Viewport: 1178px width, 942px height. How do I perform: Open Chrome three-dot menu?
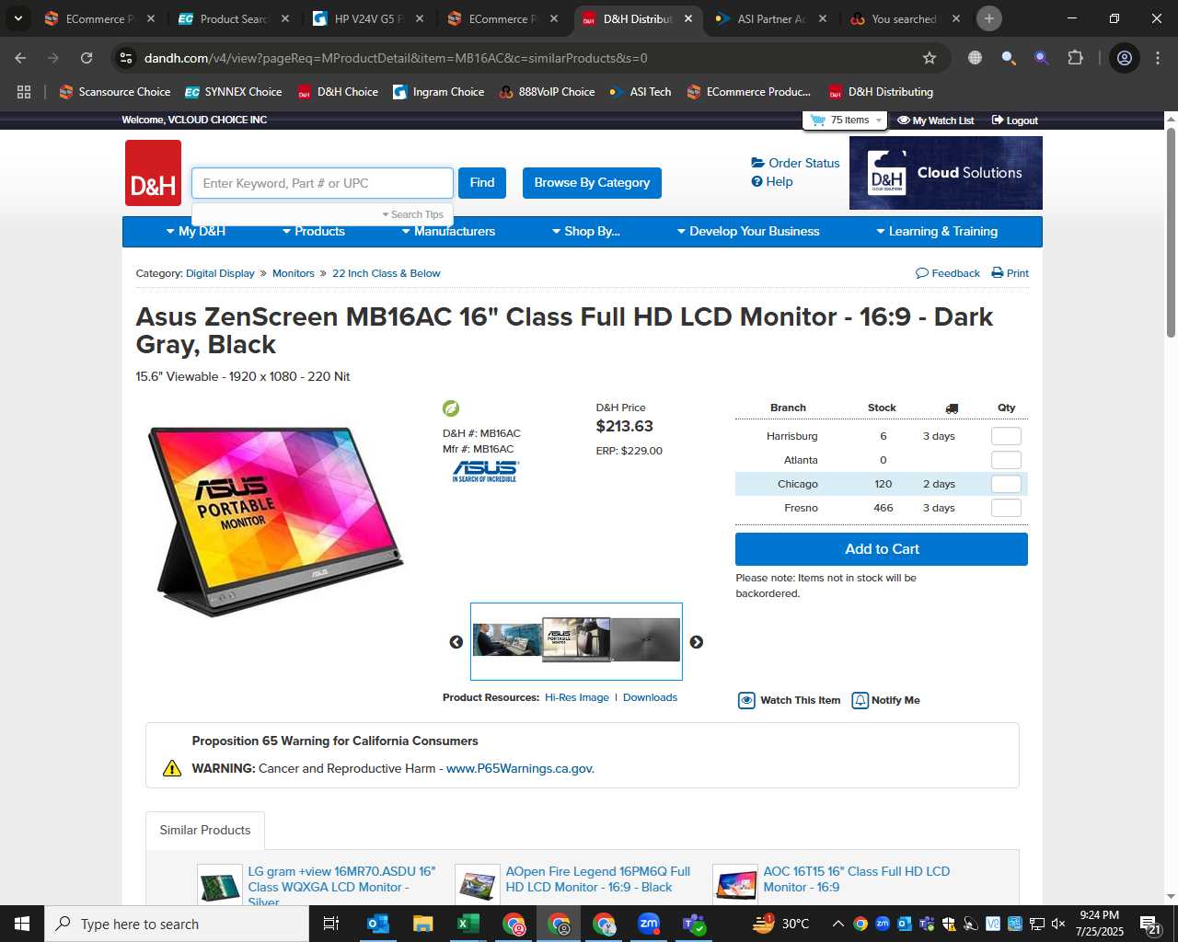click(1157, 58)
